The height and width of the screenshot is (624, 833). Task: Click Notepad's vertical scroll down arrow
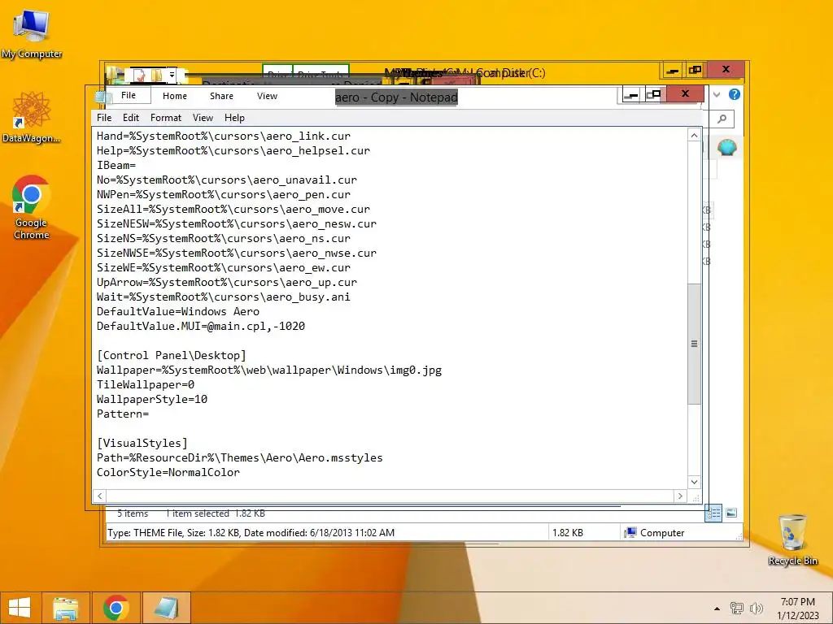click(694, 482)
